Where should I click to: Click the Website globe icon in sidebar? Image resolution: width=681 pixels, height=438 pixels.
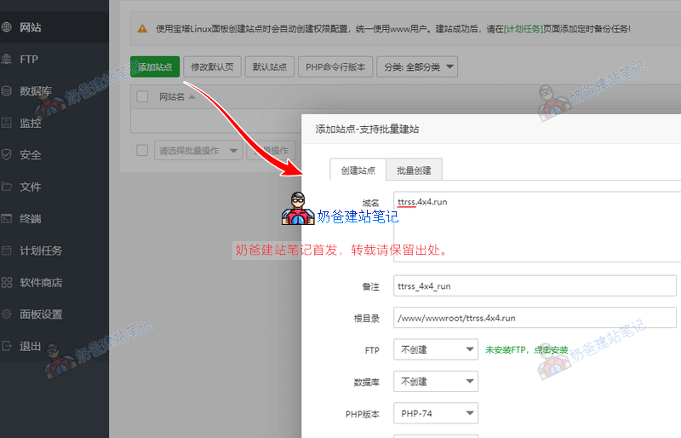click(7, 27)
